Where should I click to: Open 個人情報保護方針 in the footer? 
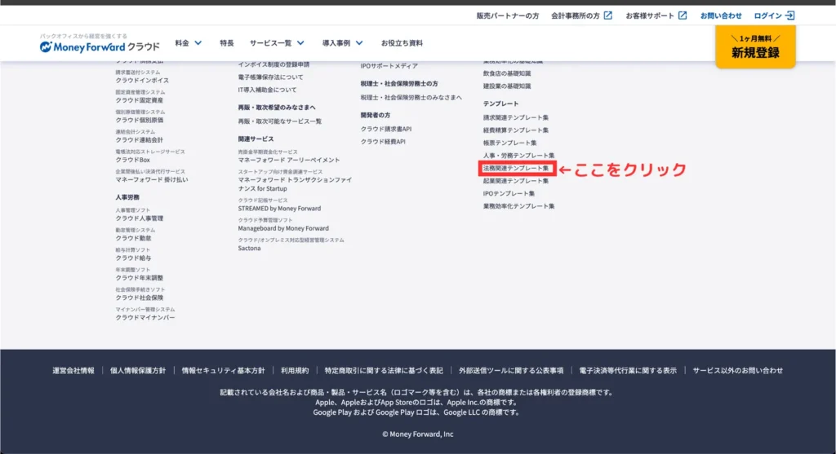pos(138,370)
